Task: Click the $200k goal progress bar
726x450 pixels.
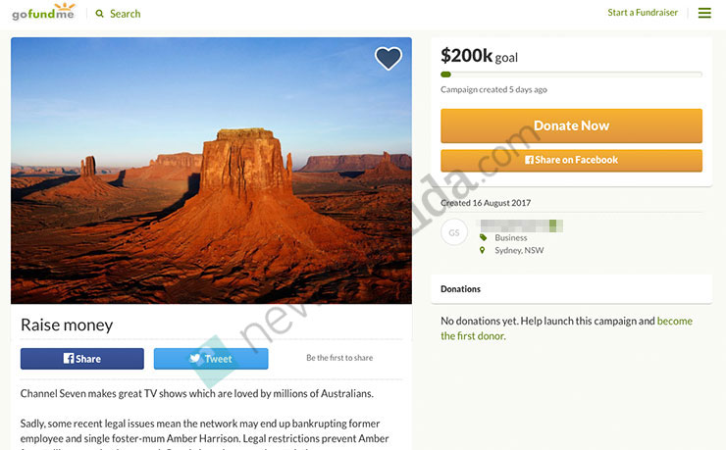Action: tap(571, 75)
